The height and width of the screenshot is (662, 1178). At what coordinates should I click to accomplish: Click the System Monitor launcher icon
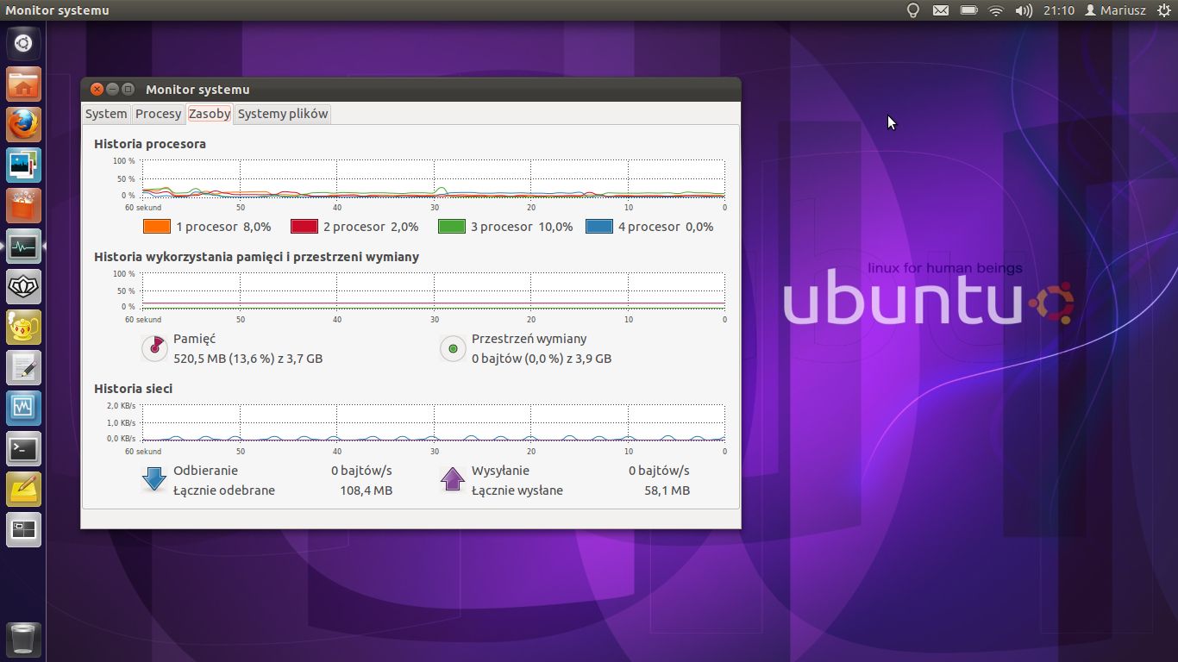click(x=23, y=246)
